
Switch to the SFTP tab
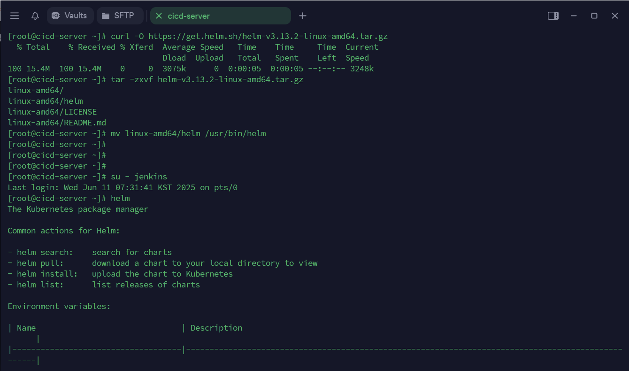pyautogui.click(x=119, y=16)
